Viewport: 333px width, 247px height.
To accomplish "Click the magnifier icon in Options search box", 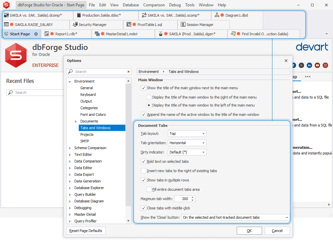I will (x=71, y=71).
